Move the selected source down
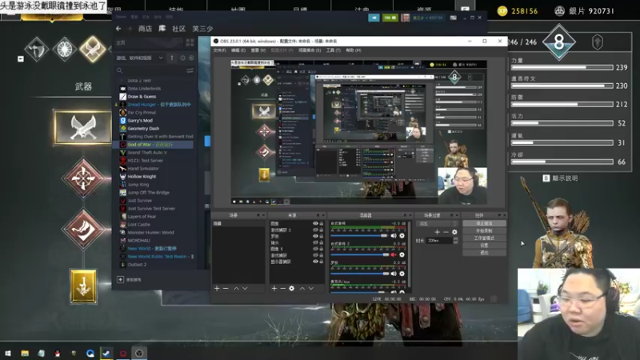640x360 pixels. pos(311,289)
